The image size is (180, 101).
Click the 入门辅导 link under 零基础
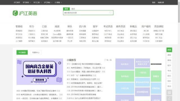(19, 41)
